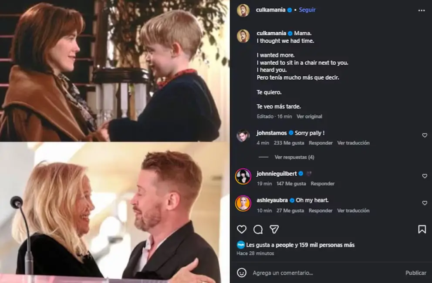432x283 pixels.
Task: Show translation of ashleyaubra's comment
Action: (x=353, y=211)
